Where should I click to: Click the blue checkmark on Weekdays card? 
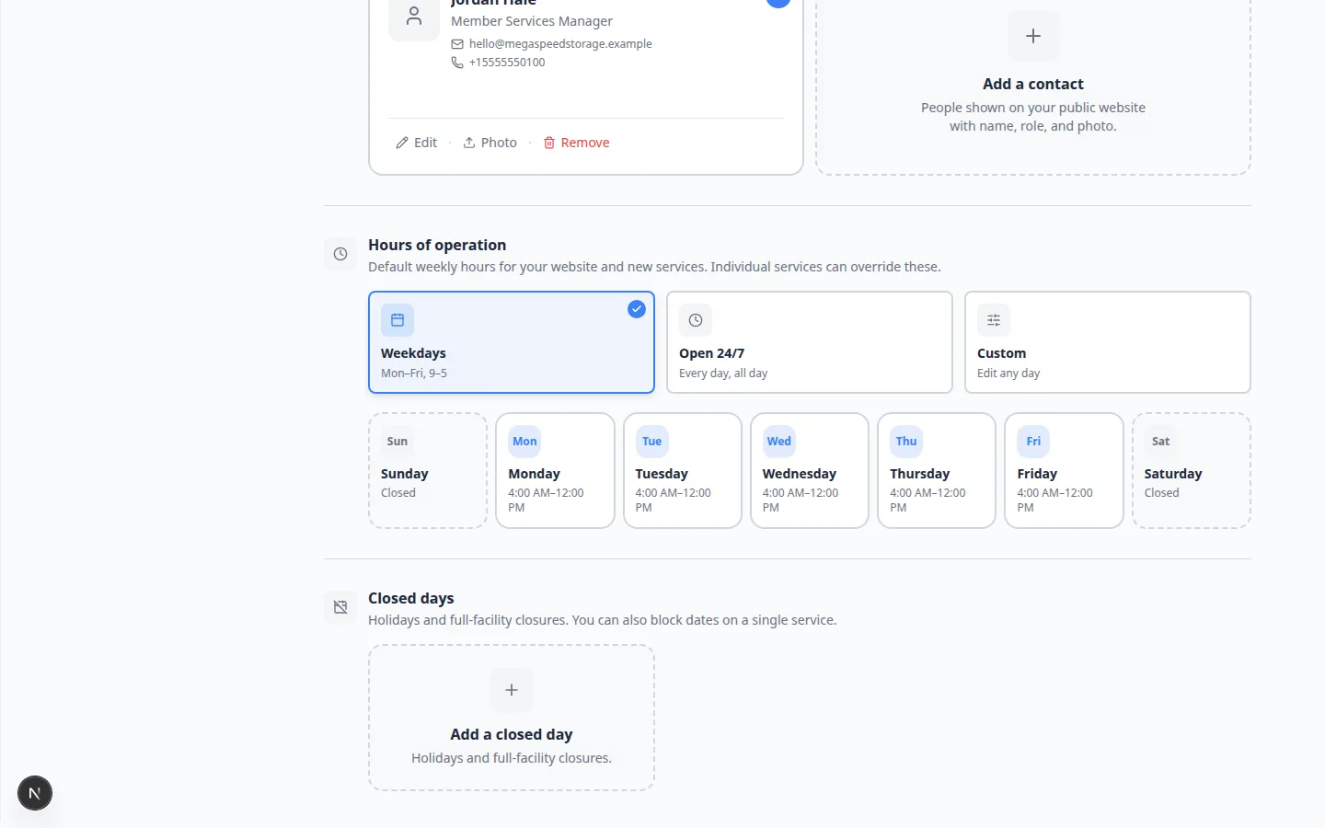(x=637, y=309)
